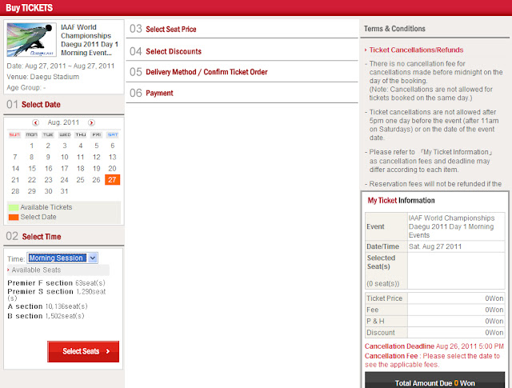
Task: Click the Fee 0Won row
Action: (x=435, y=310)
